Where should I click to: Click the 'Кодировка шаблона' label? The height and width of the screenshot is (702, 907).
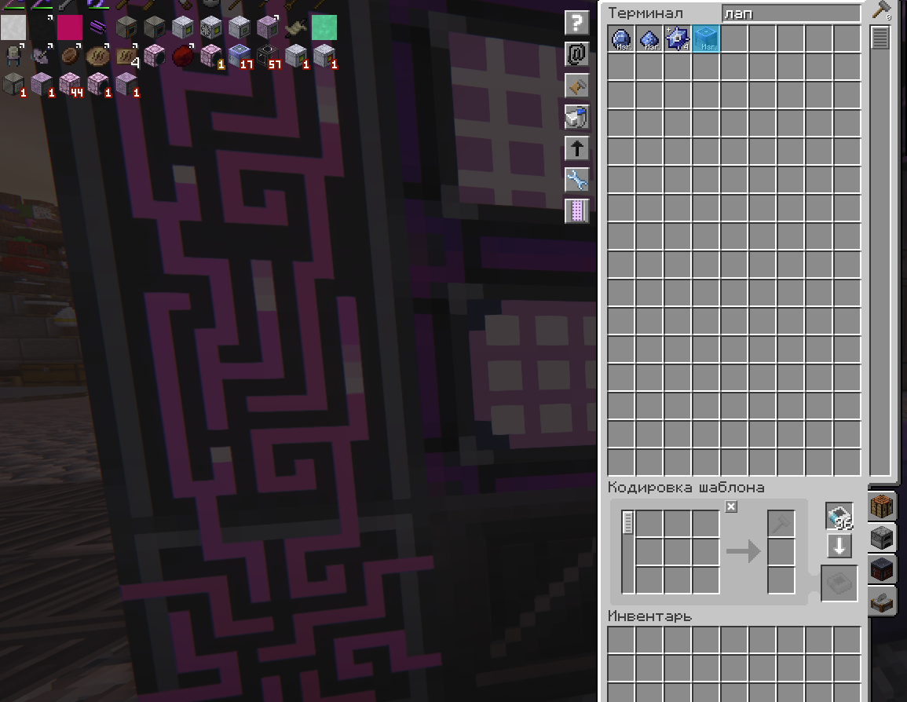point(686,488)
